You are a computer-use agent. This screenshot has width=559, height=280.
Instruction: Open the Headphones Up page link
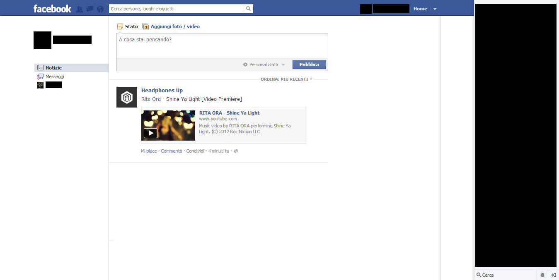tap(162, 91)
